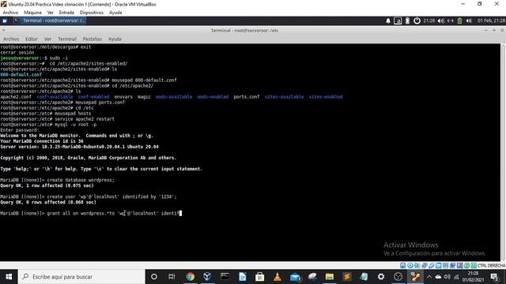Open the Pestañas menu
This screenshot has height=284, width=506.
(92, 39)
